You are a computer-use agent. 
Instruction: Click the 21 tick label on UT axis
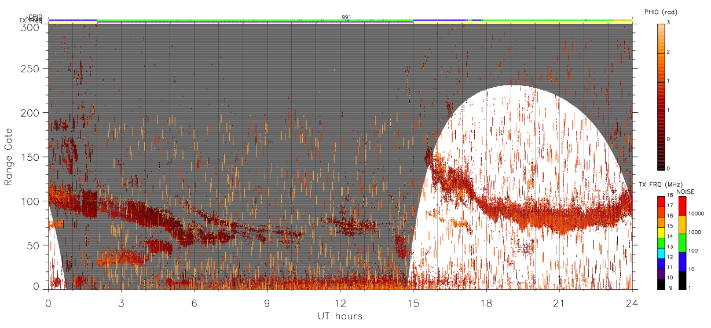click(x=559, y=303)
